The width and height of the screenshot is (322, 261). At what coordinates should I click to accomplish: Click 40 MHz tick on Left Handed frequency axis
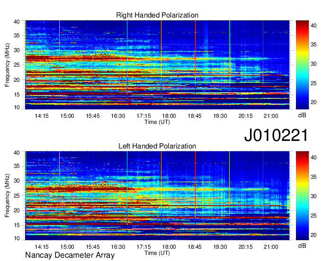point(17,153)
